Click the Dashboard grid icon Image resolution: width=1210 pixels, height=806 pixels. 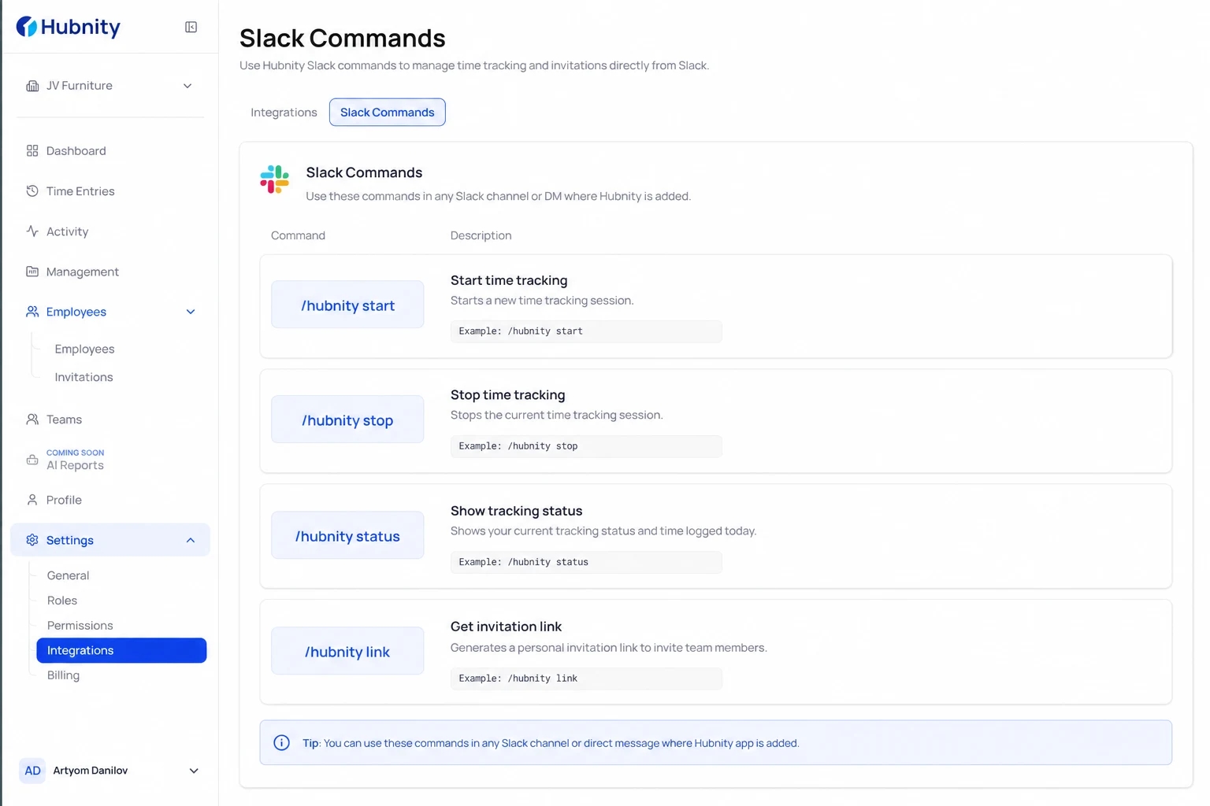[x=32, y=150]
